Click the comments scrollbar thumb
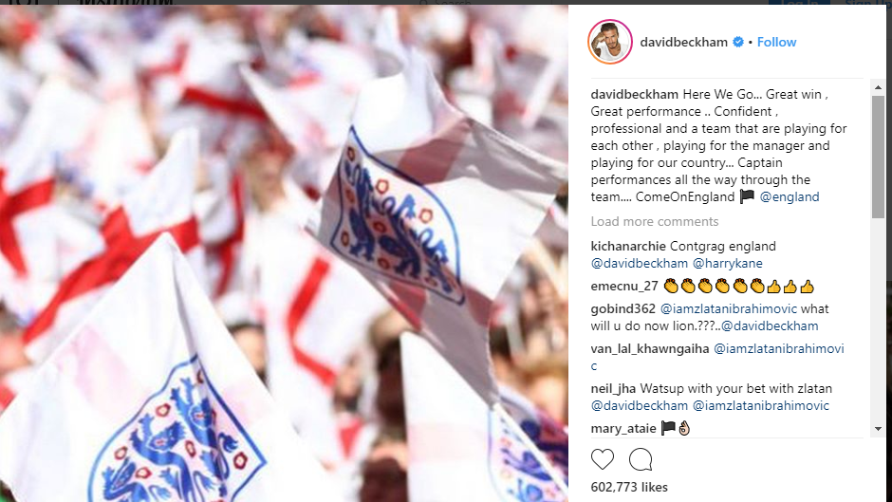 pyautogui.click(x=878, y=157)
